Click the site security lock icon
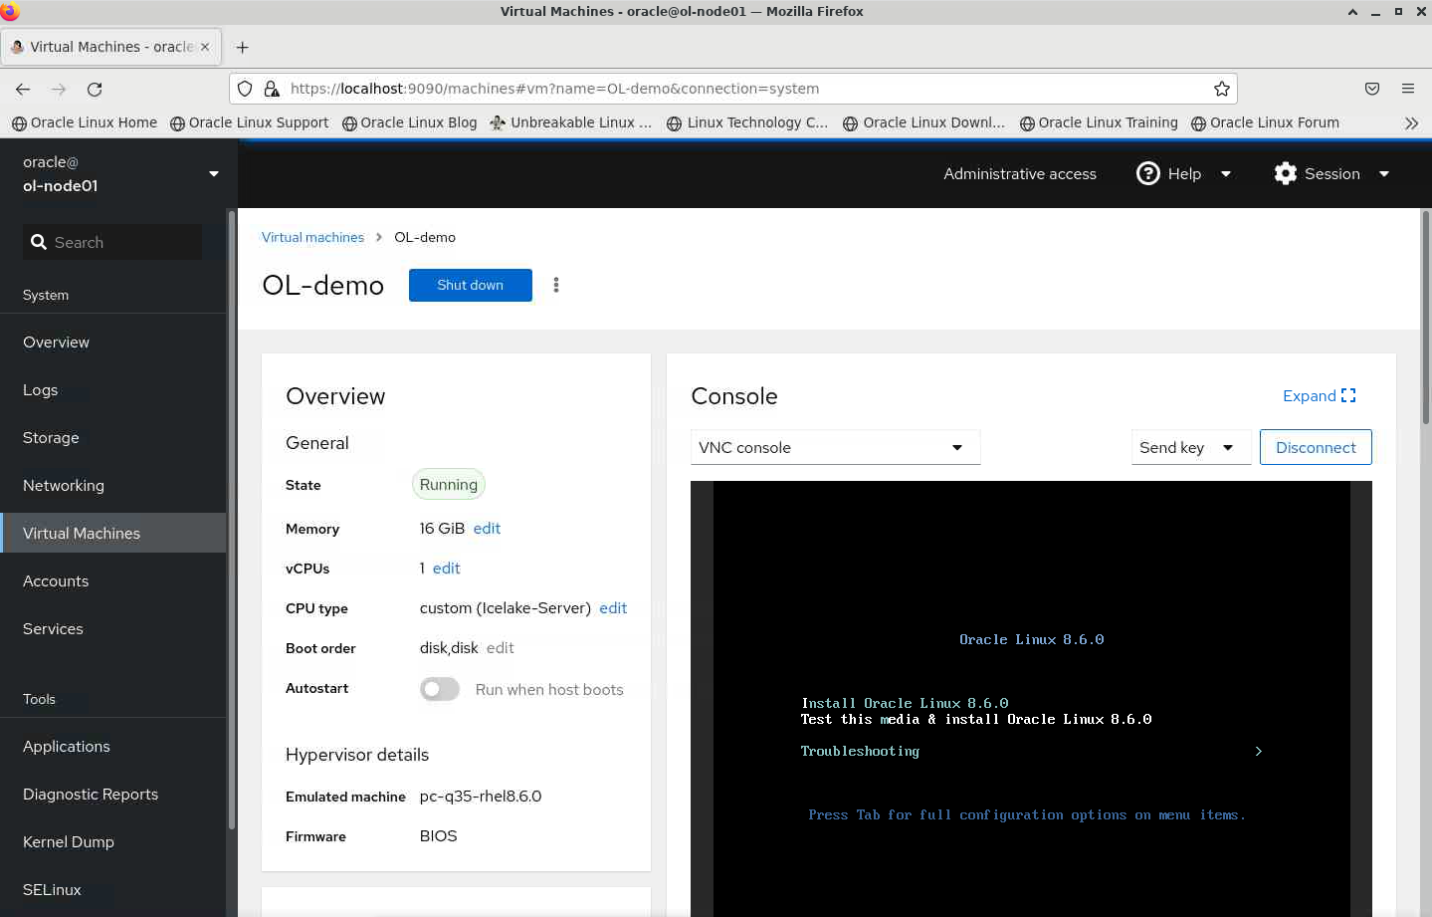1432x917 pixels. tap(271, 89)
